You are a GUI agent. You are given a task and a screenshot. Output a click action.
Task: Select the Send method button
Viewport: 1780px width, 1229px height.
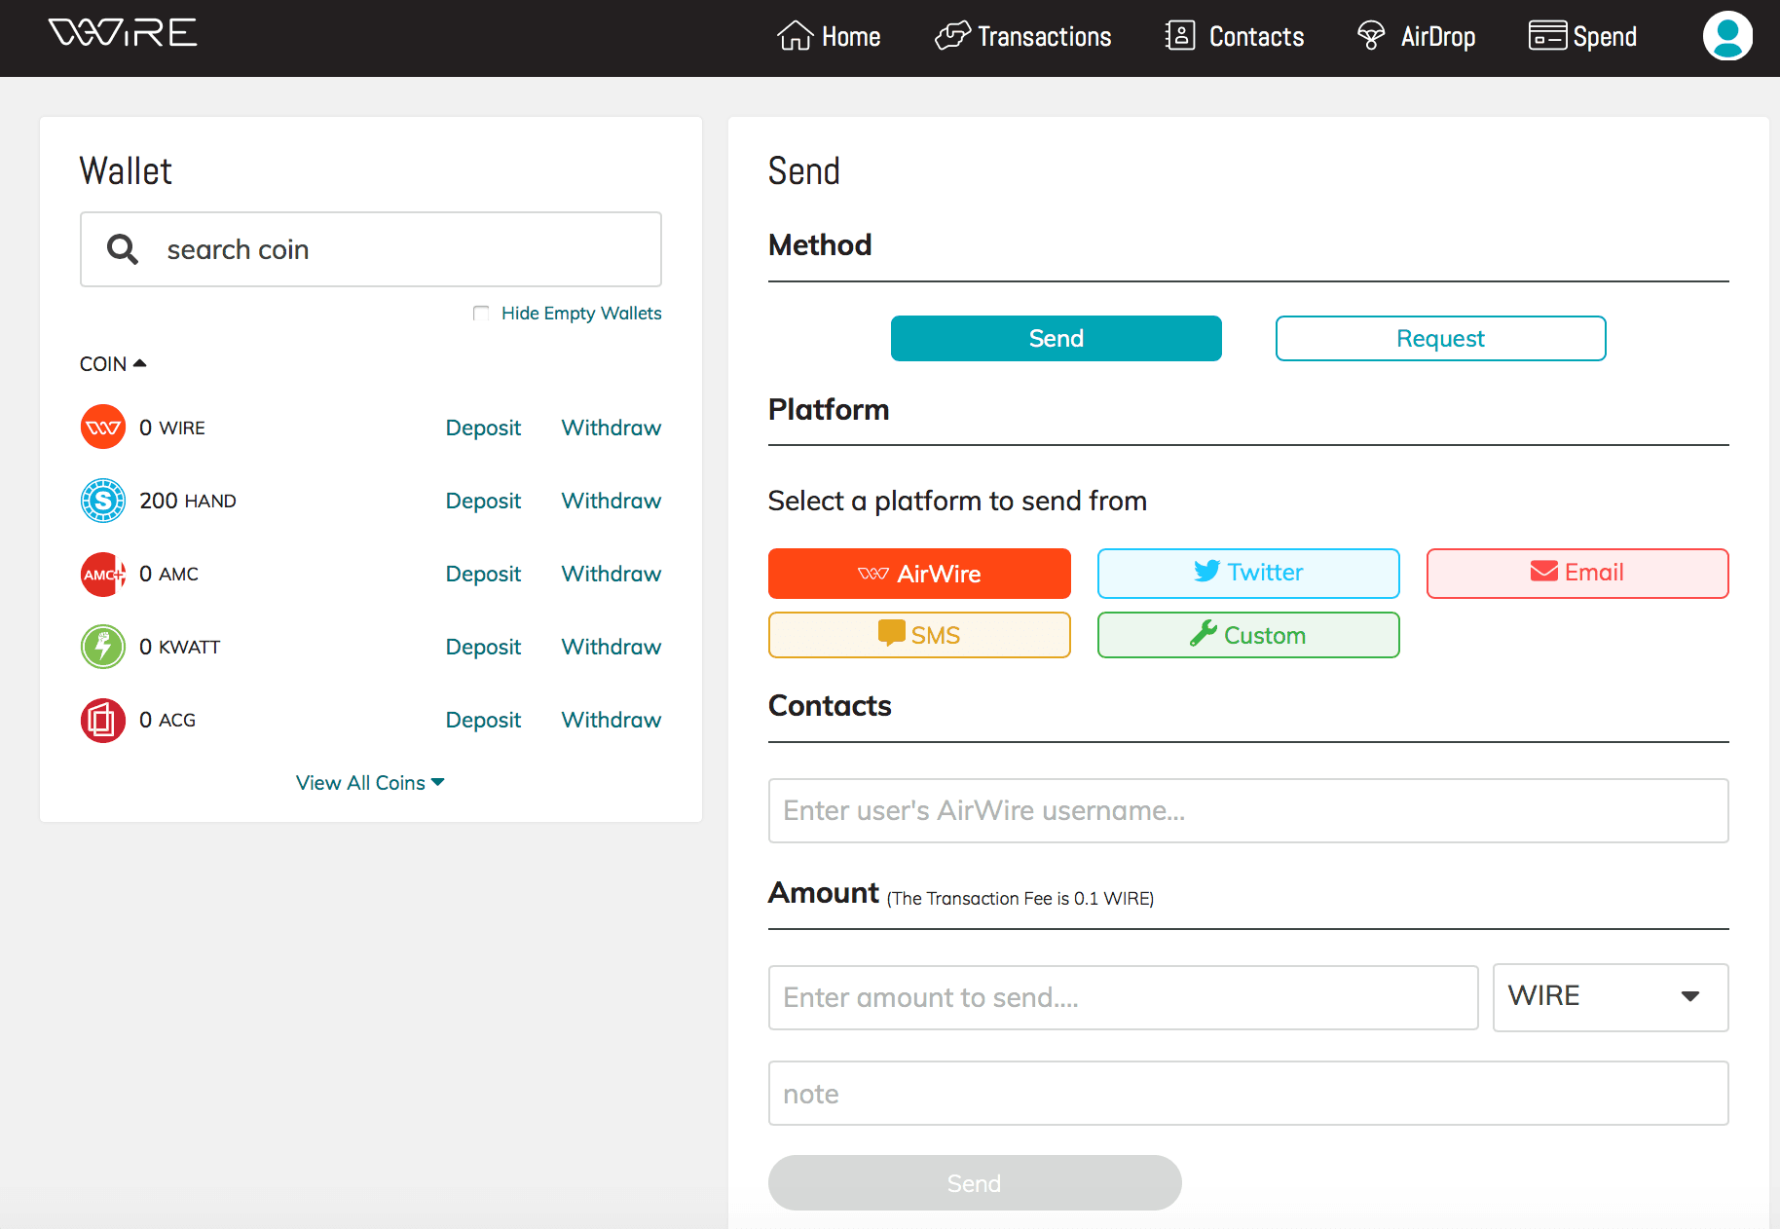[1056, 338]
